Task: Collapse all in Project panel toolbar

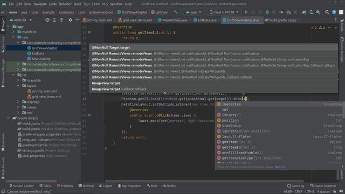Action: point(61,20)
